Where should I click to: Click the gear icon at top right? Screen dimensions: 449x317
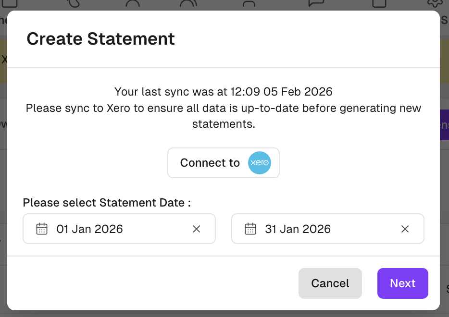pos(435,4)
